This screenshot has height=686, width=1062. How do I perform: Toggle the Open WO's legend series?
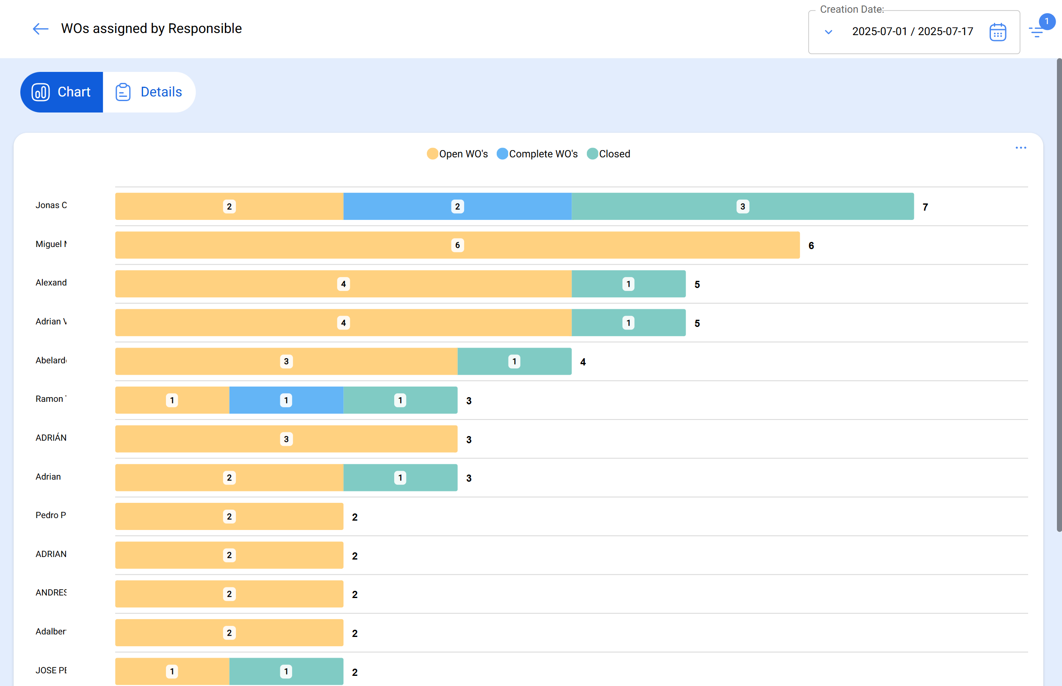(458, 154)
